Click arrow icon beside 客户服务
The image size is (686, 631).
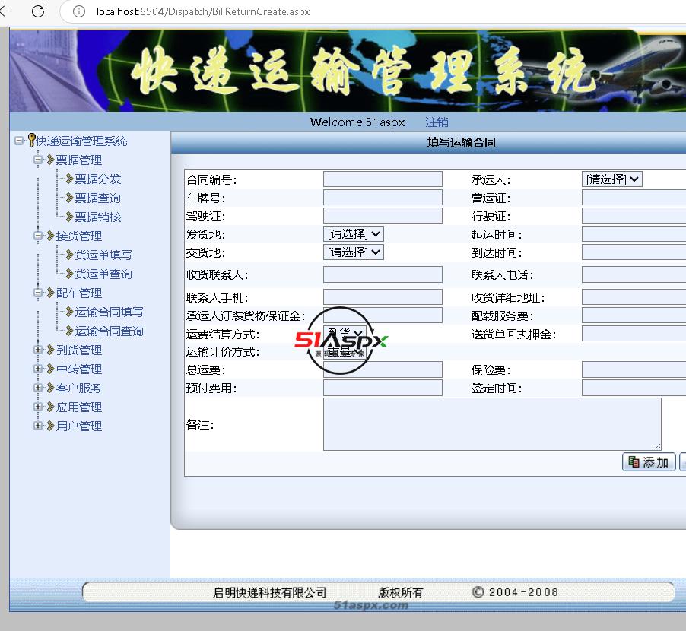tap(50, 388)
